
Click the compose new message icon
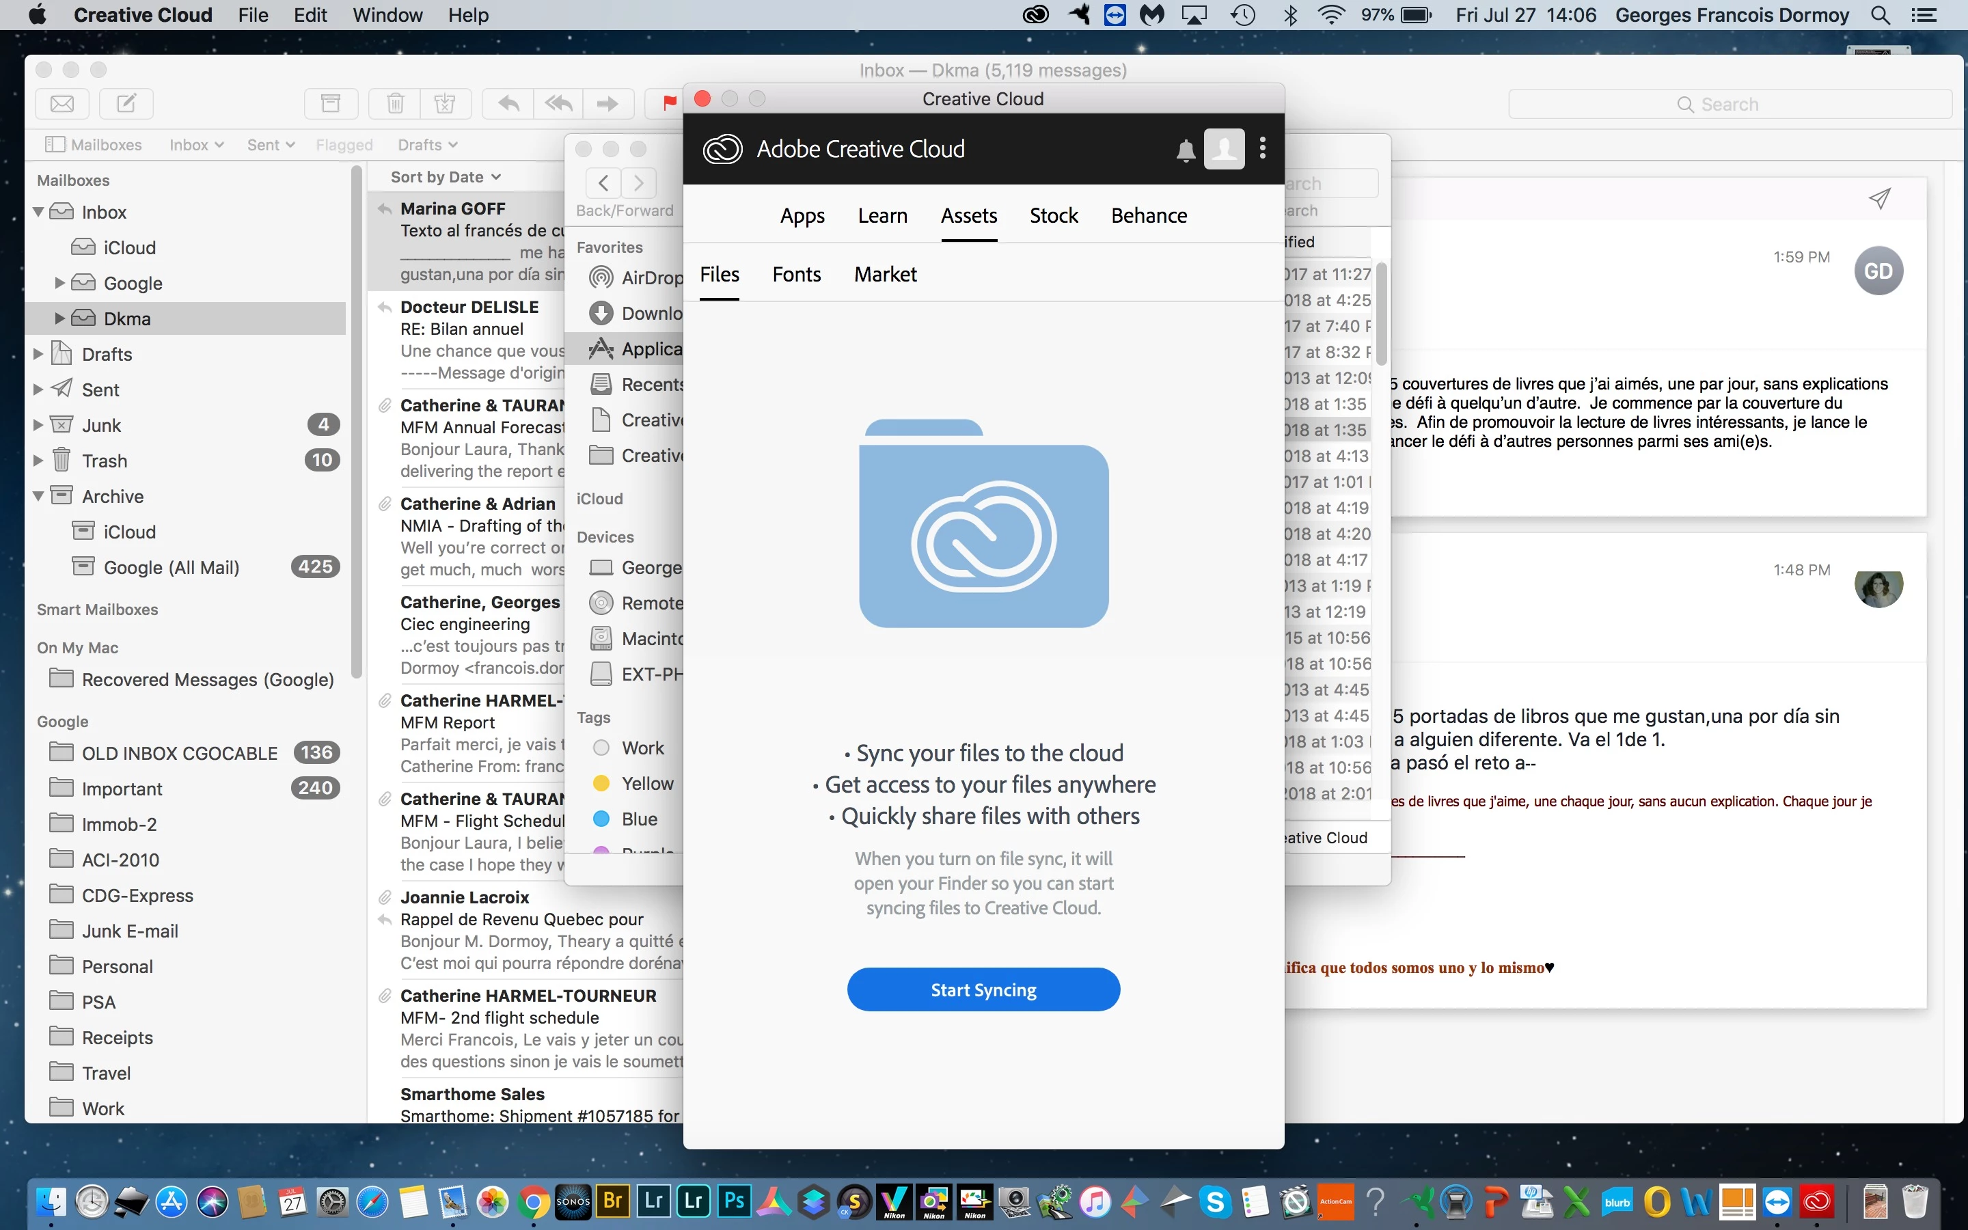pyautogui.click(x=126, y=103)
